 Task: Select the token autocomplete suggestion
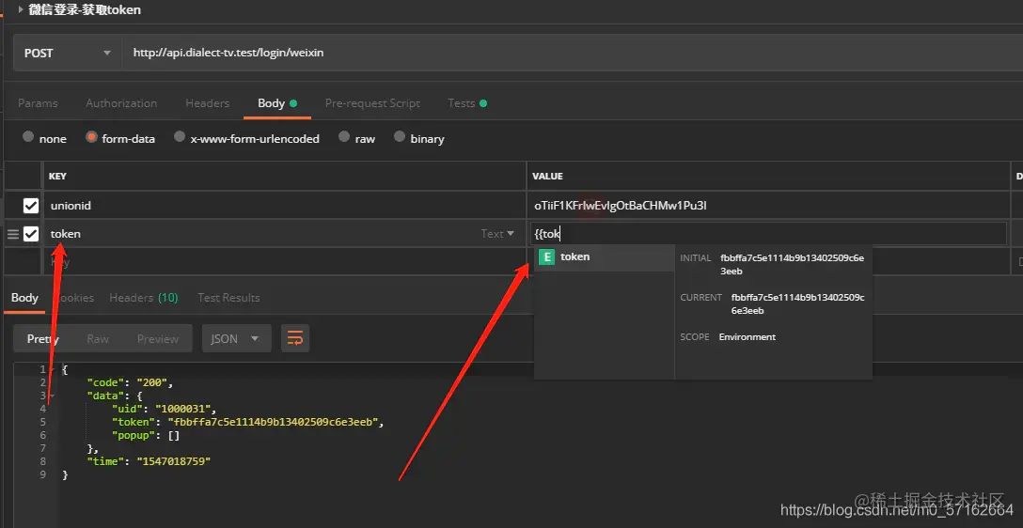tap(605, 256)
